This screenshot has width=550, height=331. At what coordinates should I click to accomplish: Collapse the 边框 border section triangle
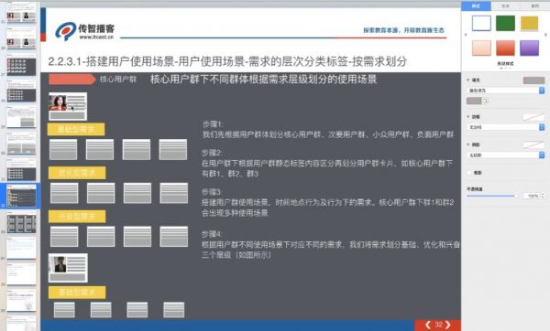pos(468,116)
